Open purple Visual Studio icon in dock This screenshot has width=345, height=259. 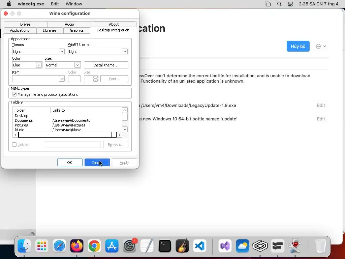pos(225,246)
